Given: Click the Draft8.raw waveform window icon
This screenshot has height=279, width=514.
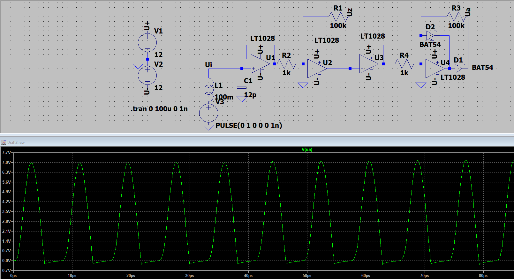Looking at the screenshot, I should [4, 142].
